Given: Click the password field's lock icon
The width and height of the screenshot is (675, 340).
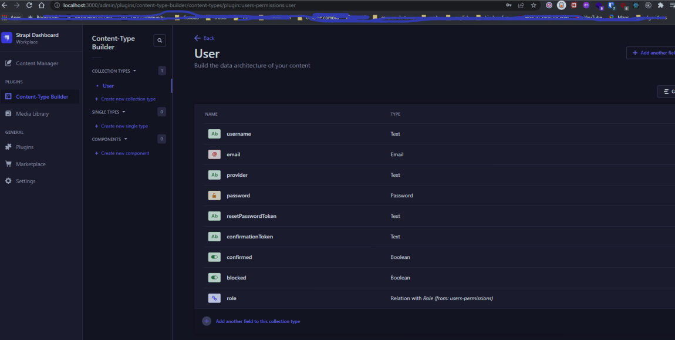Looking at the screenshot, I should point(214,195).
